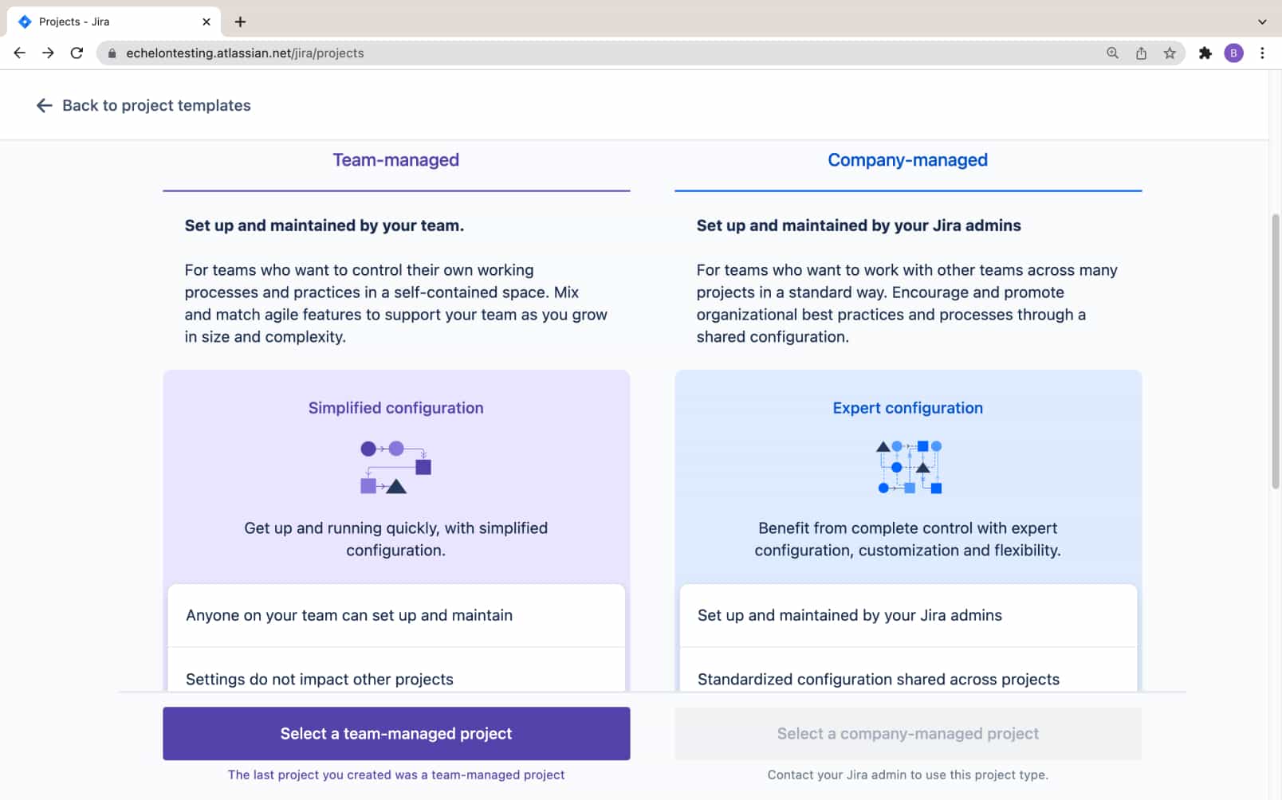Click the browser forward navigation arrow
This screenshot has width=1282, height=800.
48,53
